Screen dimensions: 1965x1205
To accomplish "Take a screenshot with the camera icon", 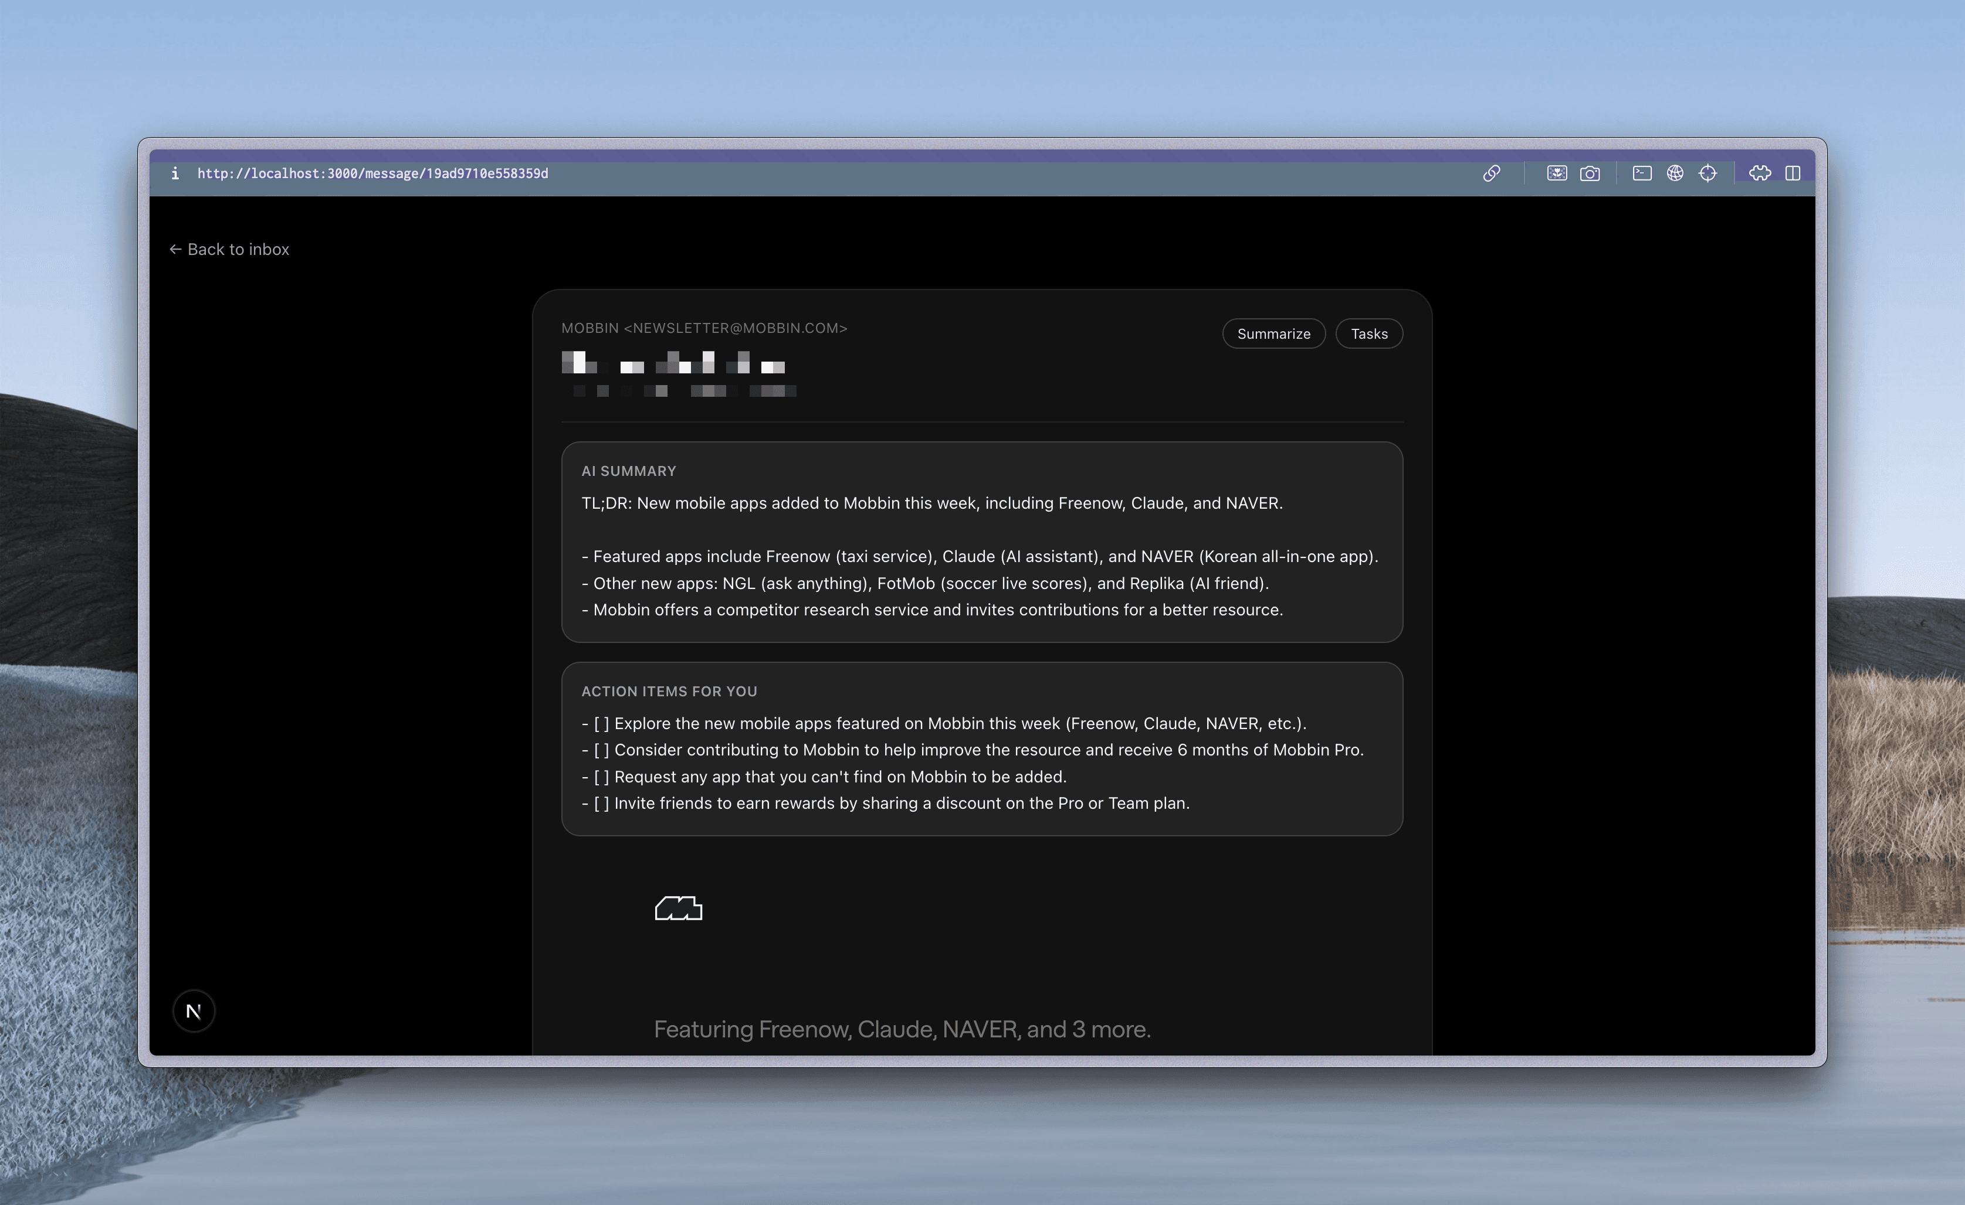I will [x=1590, y=173].
